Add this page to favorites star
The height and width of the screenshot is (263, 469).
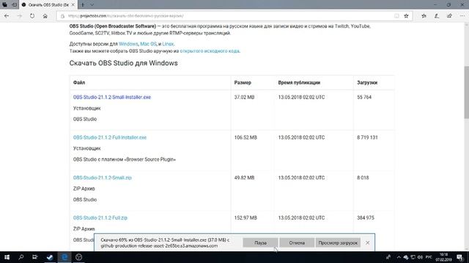(x=406, y=16)
